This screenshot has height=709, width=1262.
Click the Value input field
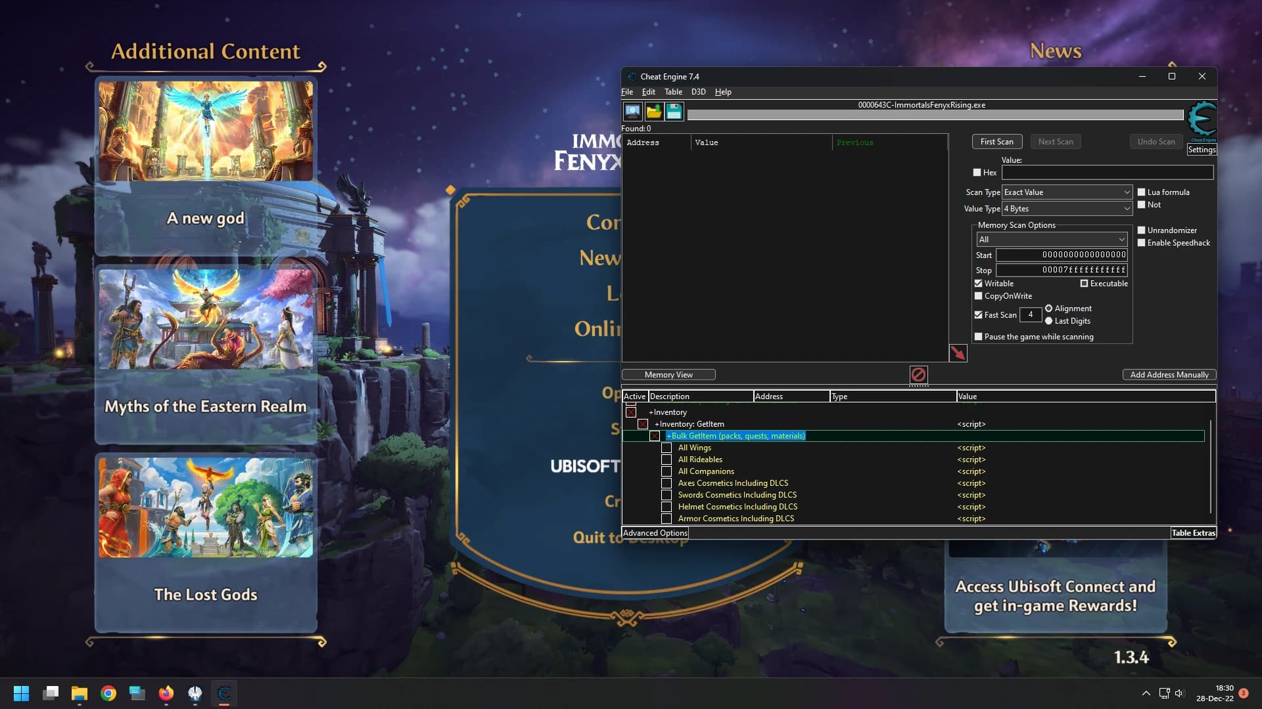[1108, 173]
